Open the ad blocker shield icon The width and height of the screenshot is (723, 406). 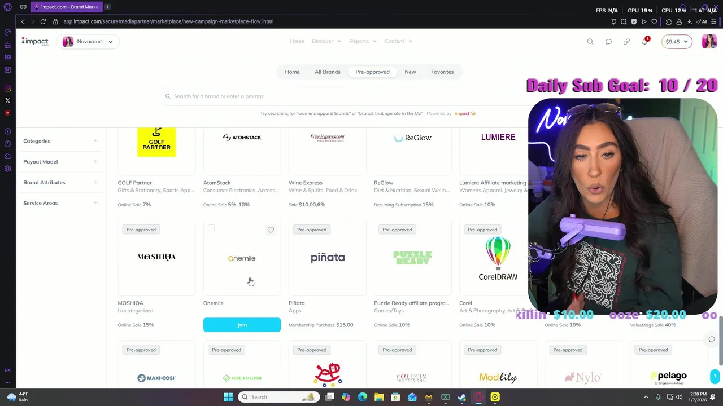tap(634, 21)
